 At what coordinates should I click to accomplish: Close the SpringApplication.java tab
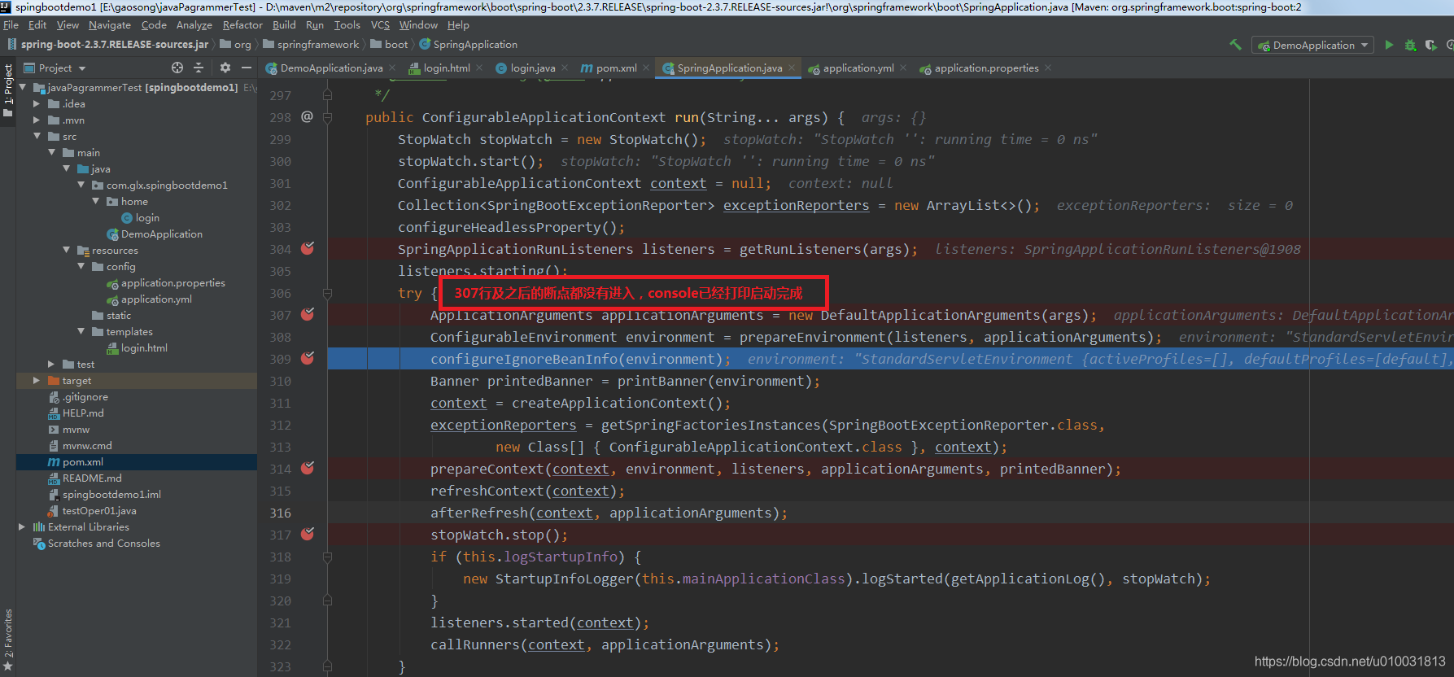(791, 68)
